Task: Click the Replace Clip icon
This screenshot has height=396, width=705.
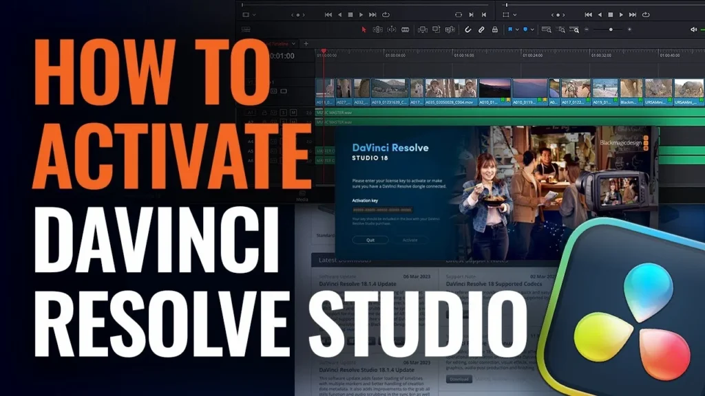Action: point(450,30)
